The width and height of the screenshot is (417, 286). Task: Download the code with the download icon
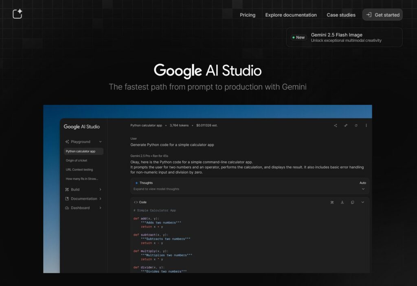point(342,202)
